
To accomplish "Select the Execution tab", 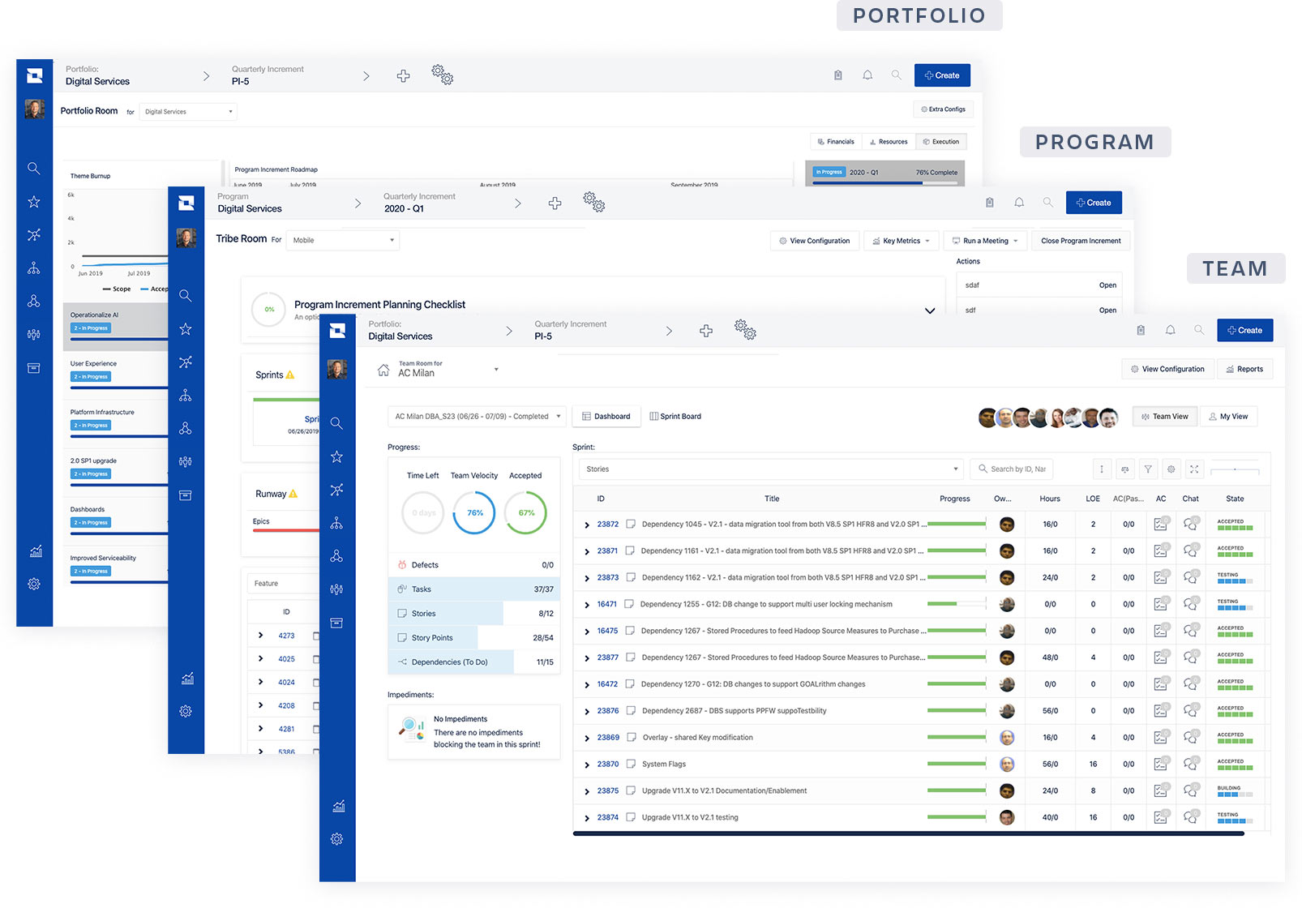I will 941,141.
